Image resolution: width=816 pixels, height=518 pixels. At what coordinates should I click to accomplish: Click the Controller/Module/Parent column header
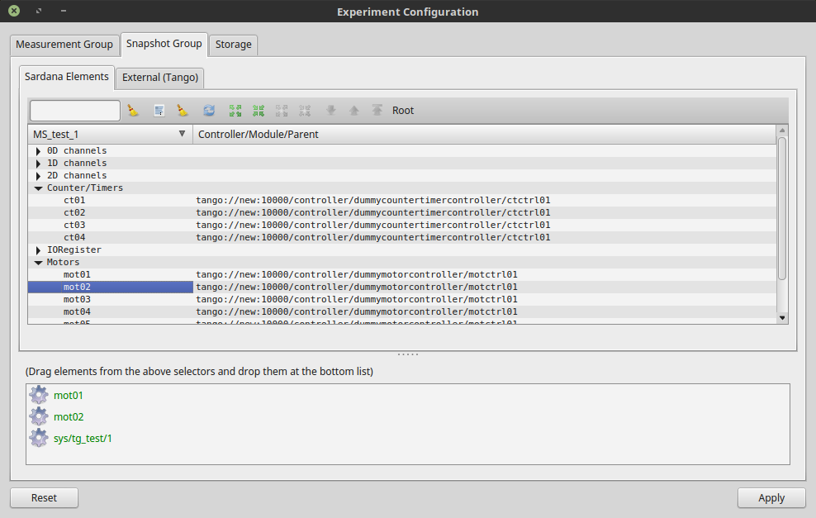(x=484, y=135)
